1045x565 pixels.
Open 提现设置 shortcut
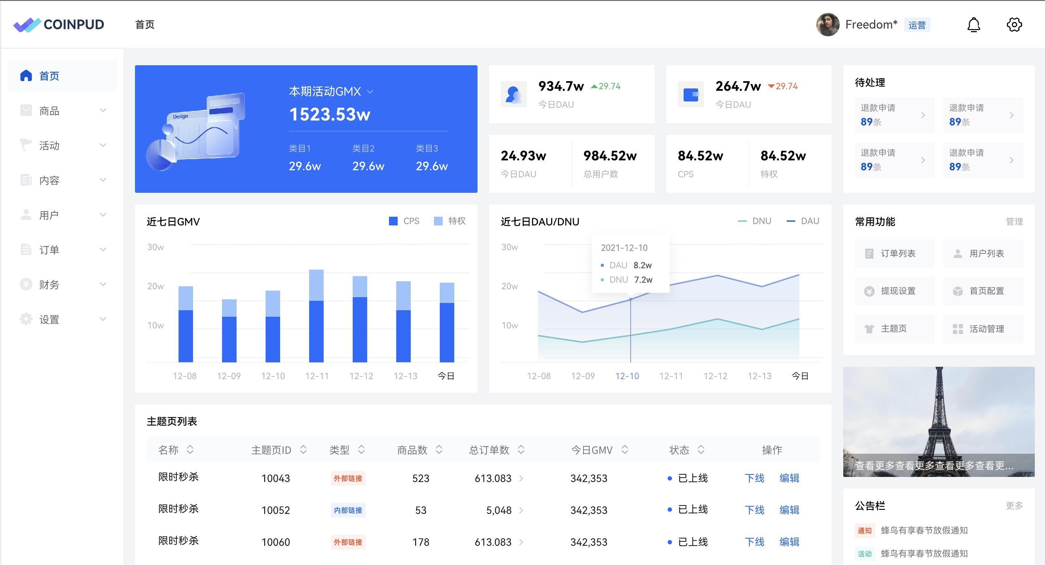894,291
